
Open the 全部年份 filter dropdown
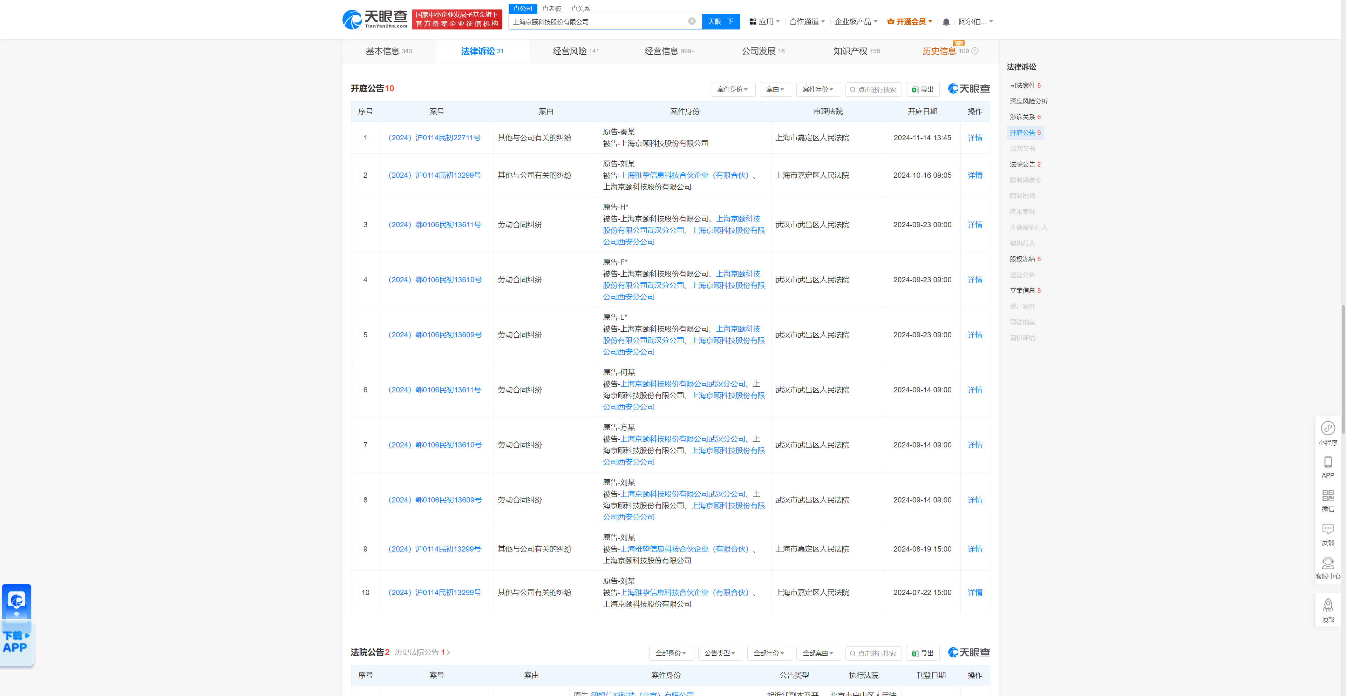[x=769, y=653]
